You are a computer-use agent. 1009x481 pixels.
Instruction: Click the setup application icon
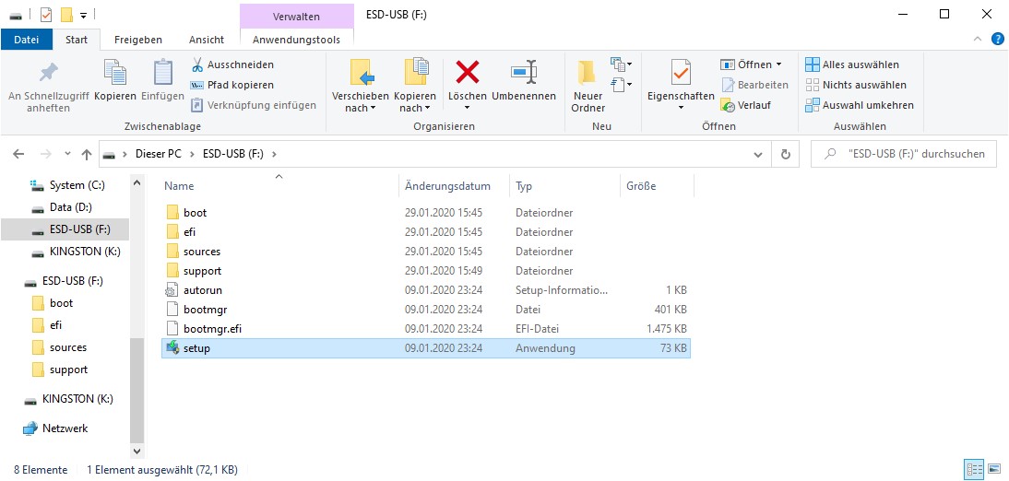(x=172, y=348)
